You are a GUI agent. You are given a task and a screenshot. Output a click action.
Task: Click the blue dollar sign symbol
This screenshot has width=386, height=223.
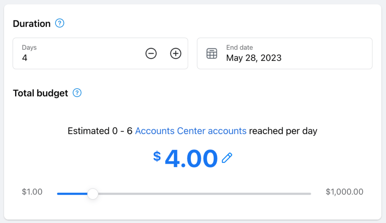[x=157, y=156]
